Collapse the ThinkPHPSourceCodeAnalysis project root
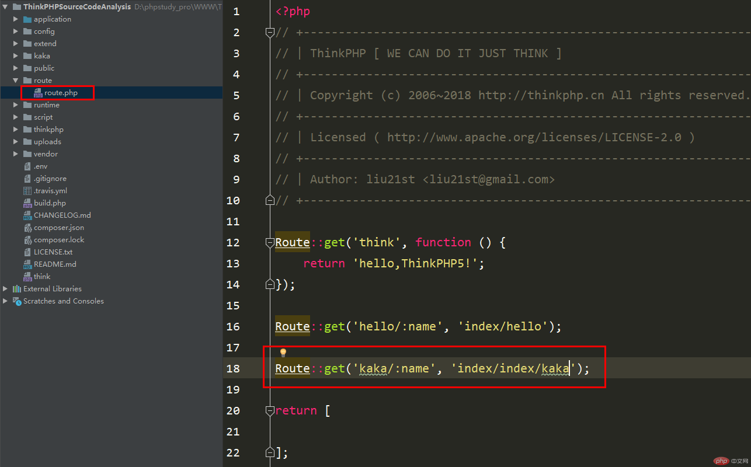 5,7
